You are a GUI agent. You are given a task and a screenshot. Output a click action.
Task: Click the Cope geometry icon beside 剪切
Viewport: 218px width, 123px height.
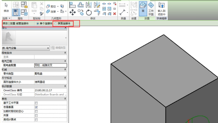pos(62,6)
